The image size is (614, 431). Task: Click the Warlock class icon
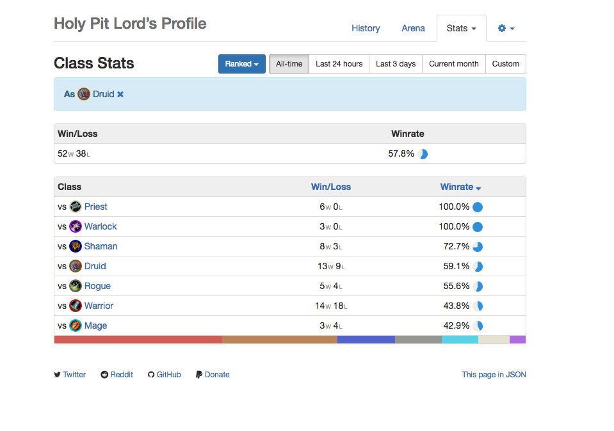[76, 226]
